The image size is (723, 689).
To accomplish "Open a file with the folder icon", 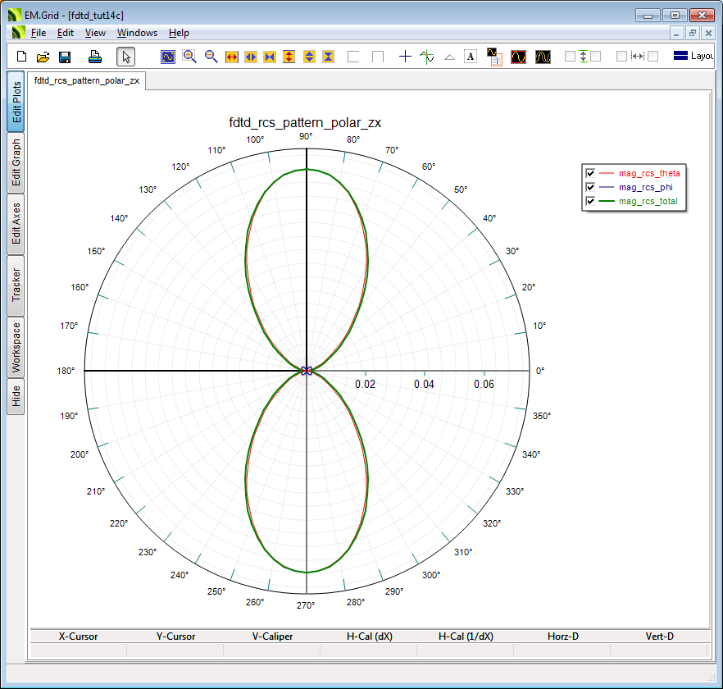I will (43, 57).
